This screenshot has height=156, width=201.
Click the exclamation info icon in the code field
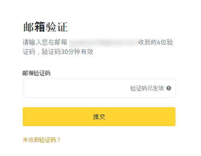pyautogui.click(x=169, y=88)
